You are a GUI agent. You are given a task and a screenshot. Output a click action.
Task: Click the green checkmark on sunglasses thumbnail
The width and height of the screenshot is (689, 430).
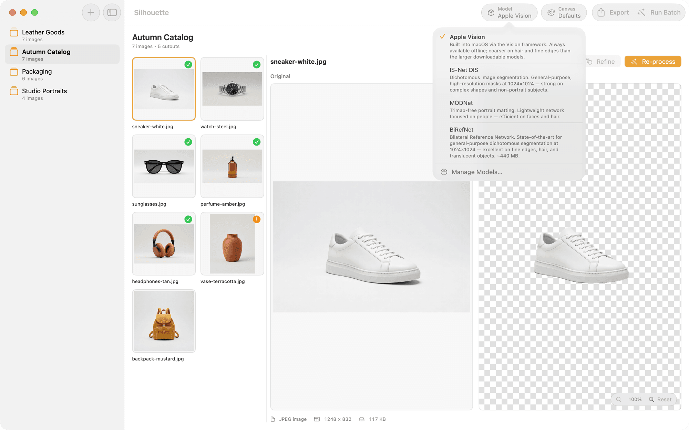pyautogui.click(x=188, y=142)
